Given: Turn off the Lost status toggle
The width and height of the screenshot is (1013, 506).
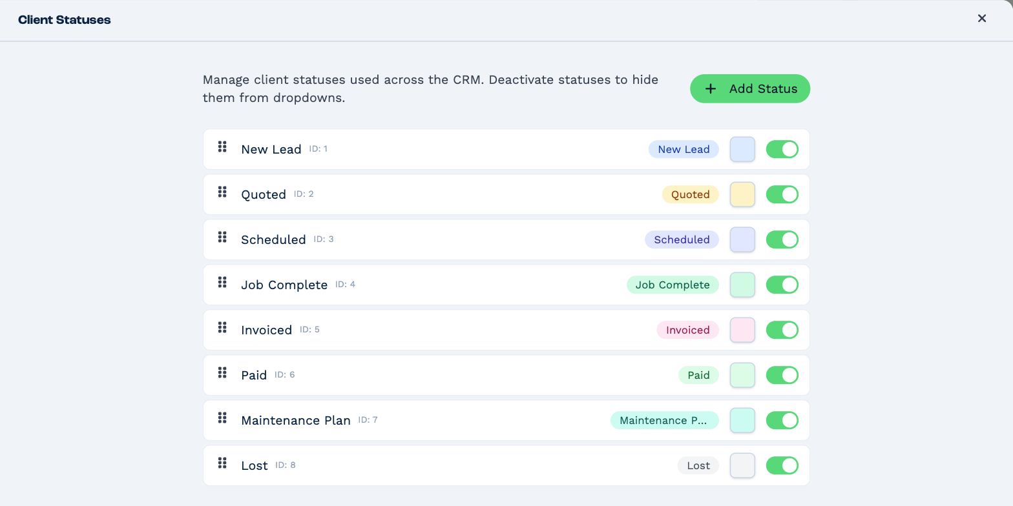Looking at the screenshot, I should [x=782, y=465].
